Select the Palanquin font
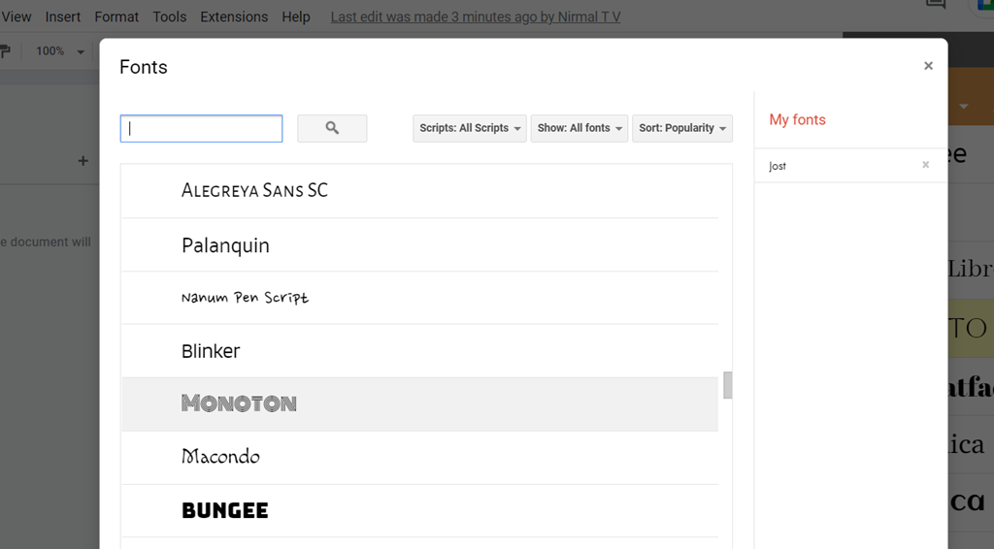The width and height of the screenshot is (994, 549). [419, 245]
